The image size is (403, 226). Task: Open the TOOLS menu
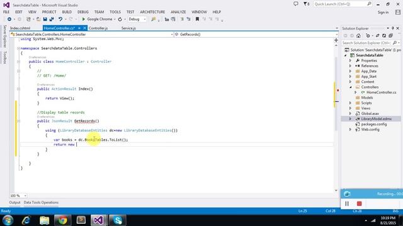(x=115, y=12)
